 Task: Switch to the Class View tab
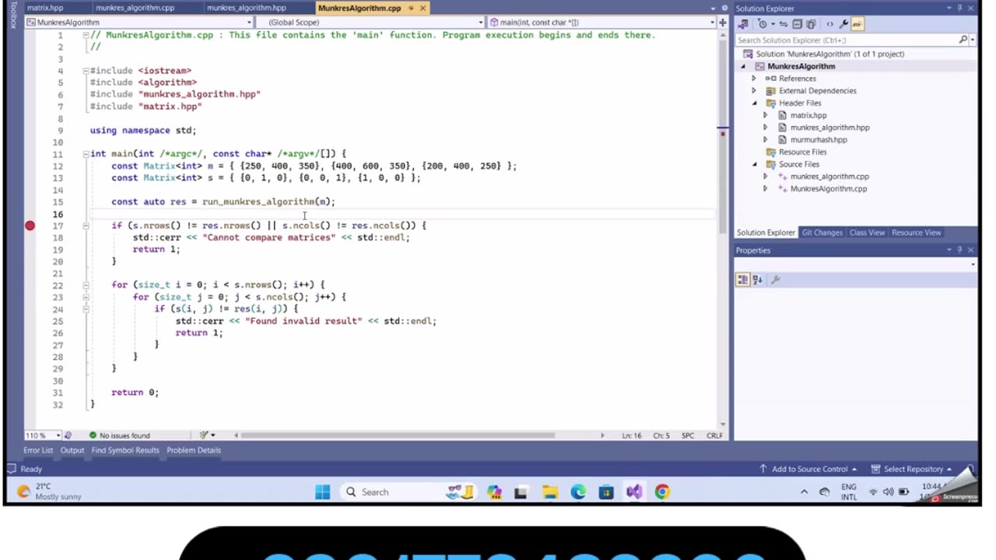tap(867, 233)
